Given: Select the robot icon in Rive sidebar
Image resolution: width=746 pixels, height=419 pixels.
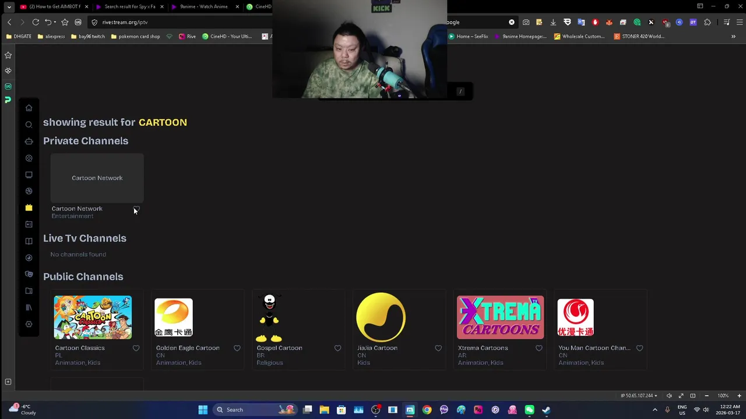Looking at the screenshot, I should 29,141.
